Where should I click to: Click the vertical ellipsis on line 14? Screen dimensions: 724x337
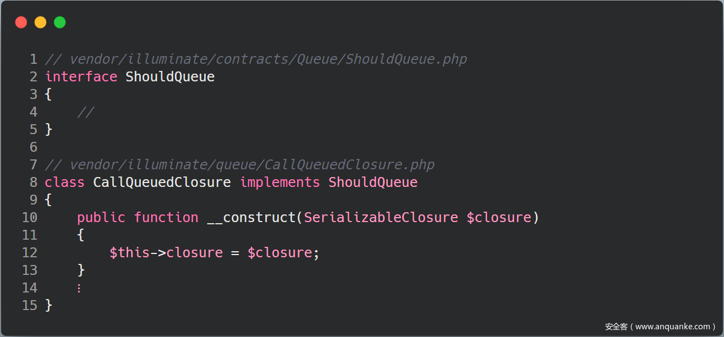[79, 288]
